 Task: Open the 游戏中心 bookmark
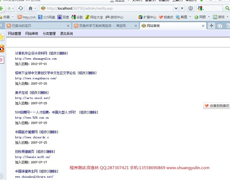tap(114, 17)
